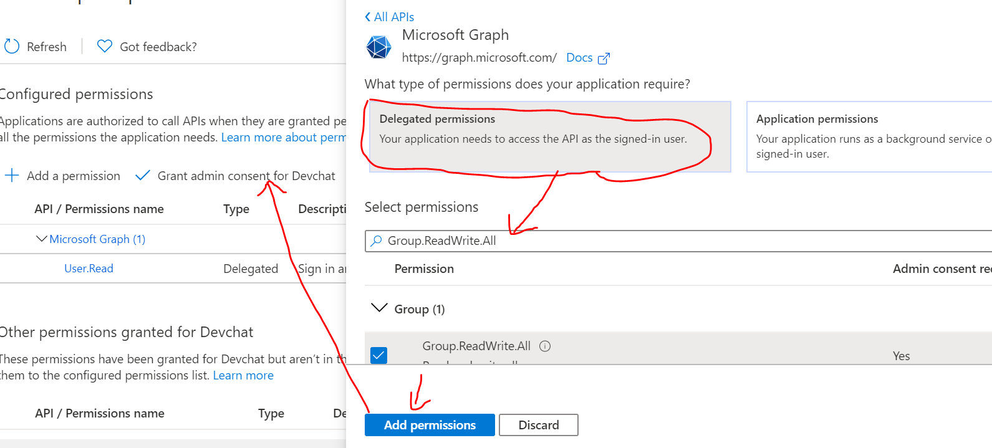Select the Delegated permissions option
The width and height of the screenshot is (992, 448).
(x=549, y=136)
